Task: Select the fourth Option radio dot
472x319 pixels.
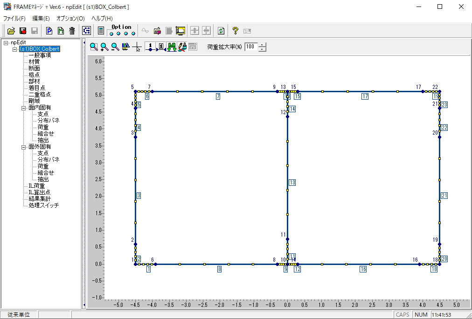Action: click(133, 34)
